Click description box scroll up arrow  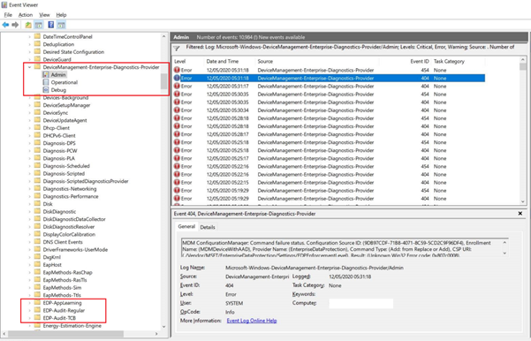(x=504, y=242)
